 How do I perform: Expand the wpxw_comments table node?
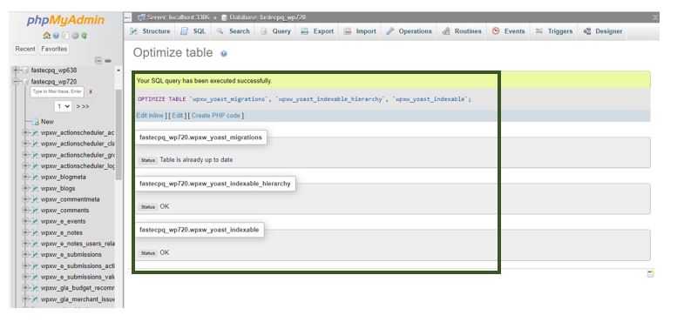(x=25, y=211)
